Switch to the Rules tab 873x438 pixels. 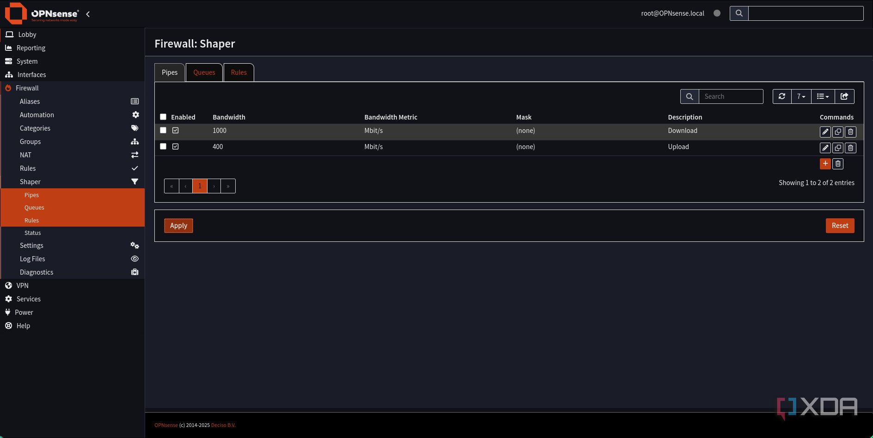tap(239, 72)
